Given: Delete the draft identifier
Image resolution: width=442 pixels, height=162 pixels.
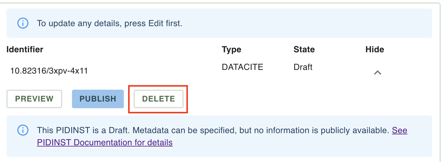Looking at the screenshot, I should tap(159, 99).
